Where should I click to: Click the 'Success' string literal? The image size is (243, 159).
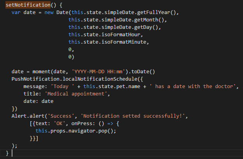[61, 116]
